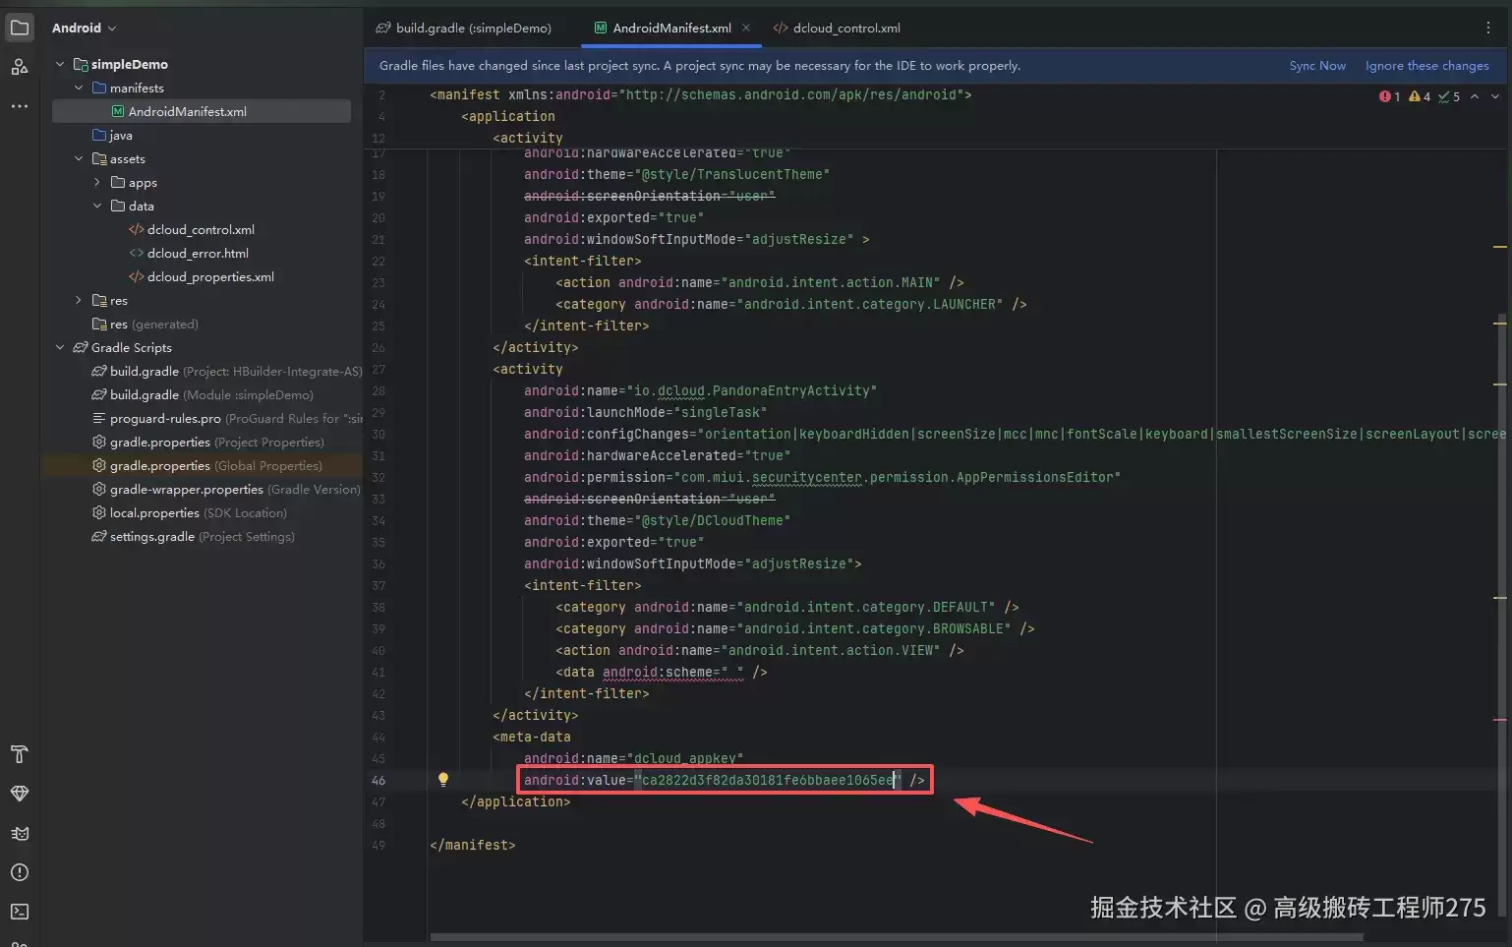Expand the res folder node

79,300
